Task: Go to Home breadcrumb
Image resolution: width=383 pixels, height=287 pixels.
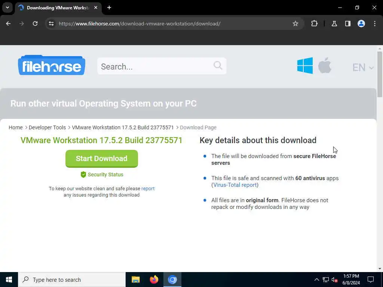Action: 16,127
